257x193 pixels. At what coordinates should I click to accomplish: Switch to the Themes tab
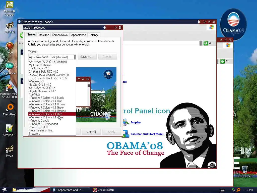[31, 34]
